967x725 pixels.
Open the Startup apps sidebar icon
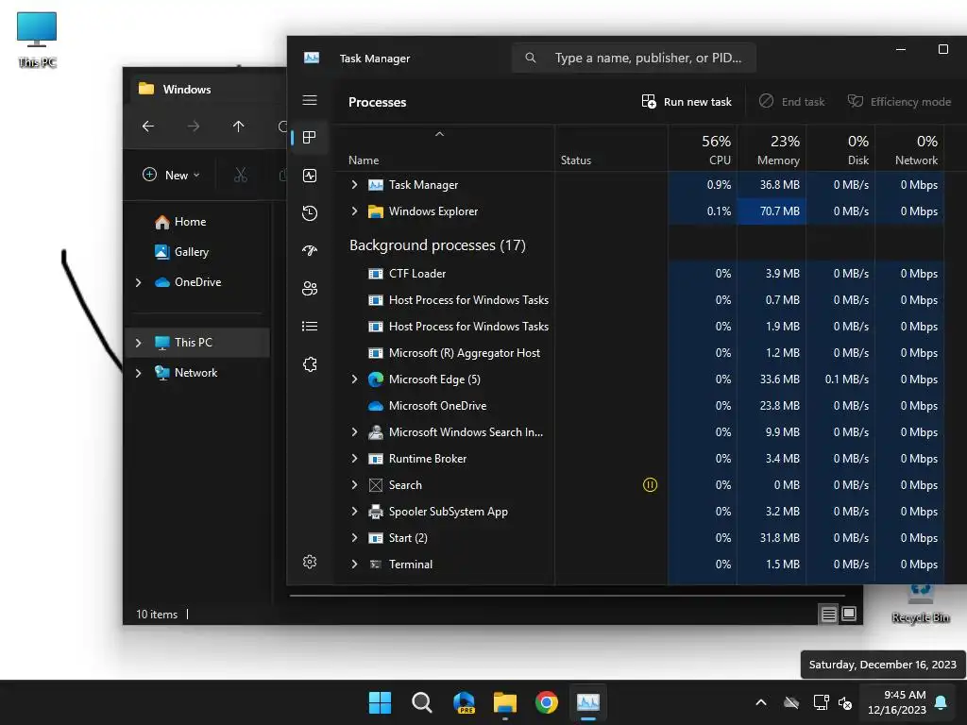point(310,250)
